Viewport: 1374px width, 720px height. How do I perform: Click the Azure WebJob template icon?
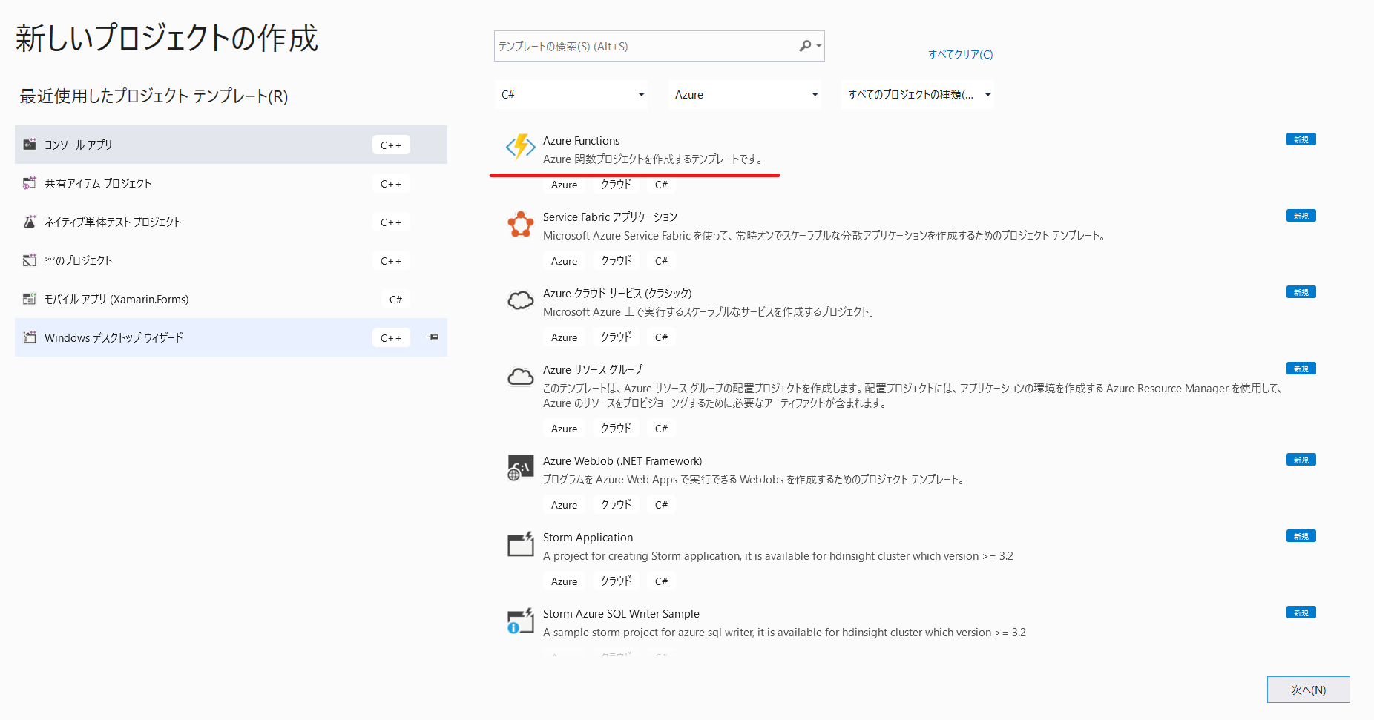(520, 468)
